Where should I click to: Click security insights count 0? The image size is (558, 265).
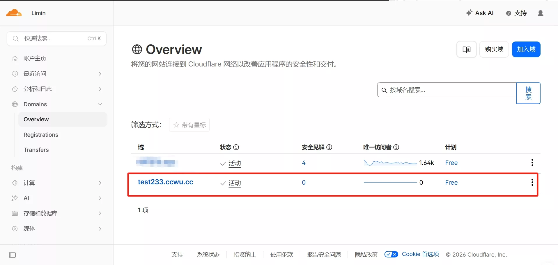[x=304, y=183]
